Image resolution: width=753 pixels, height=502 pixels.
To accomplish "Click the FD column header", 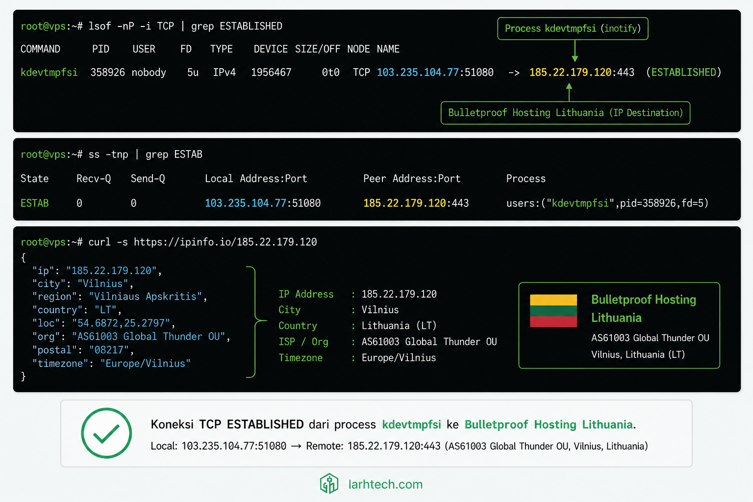I will pos(186,49).
